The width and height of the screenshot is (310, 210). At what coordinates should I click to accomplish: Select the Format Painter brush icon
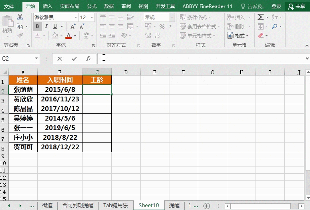pyautogui.click(x=20, y=36)
